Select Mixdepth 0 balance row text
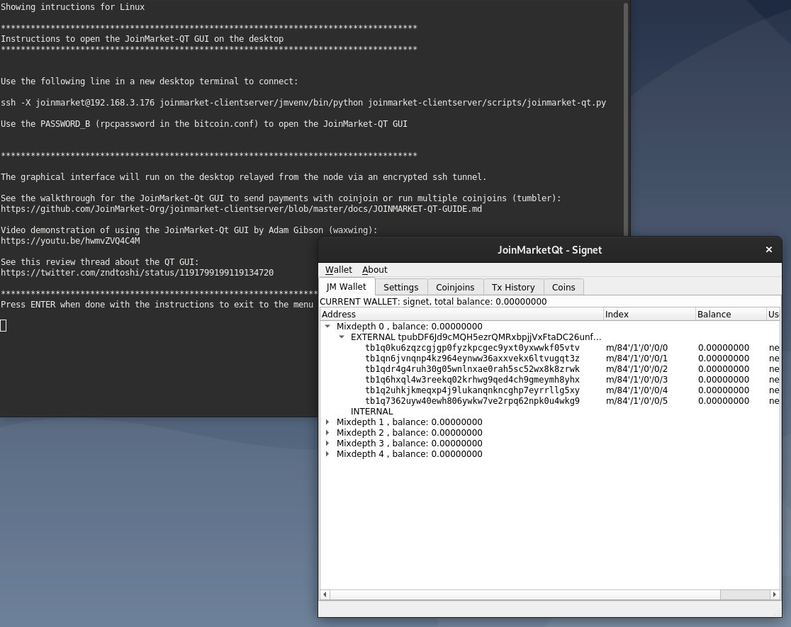The width and height of the screenshot is (791, 627). click(409, 327)
